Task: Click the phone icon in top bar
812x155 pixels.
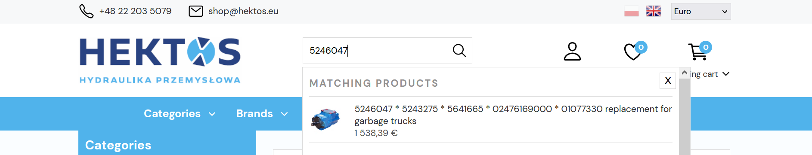Action: tap(87, 11)
